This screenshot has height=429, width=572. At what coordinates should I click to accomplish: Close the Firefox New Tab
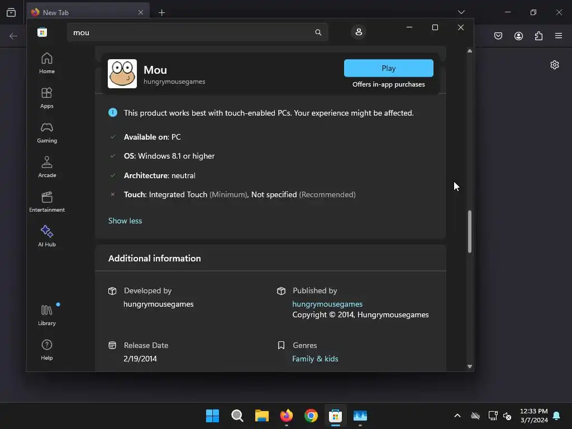(140, 12)
